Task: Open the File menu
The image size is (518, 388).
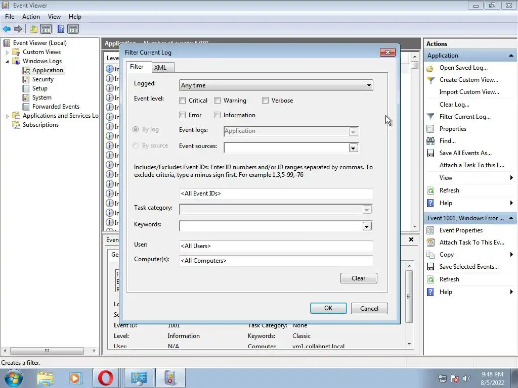Action: [x=10, y=17]
